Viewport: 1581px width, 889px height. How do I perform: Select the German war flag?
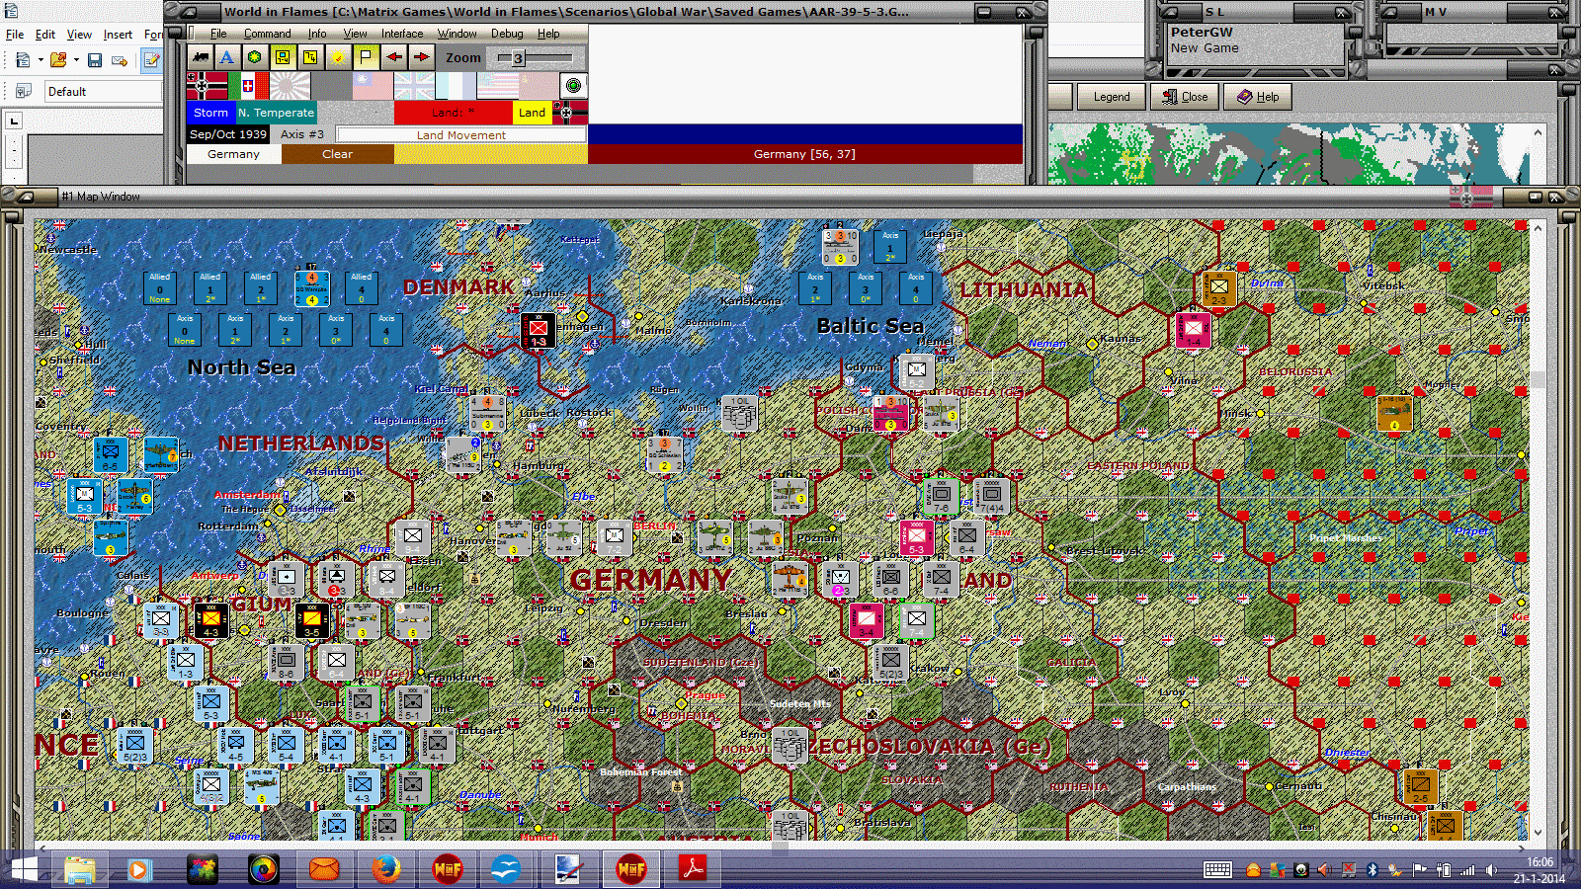(208, 86)
